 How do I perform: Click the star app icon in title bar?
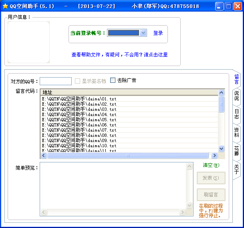tap(5, 6)
